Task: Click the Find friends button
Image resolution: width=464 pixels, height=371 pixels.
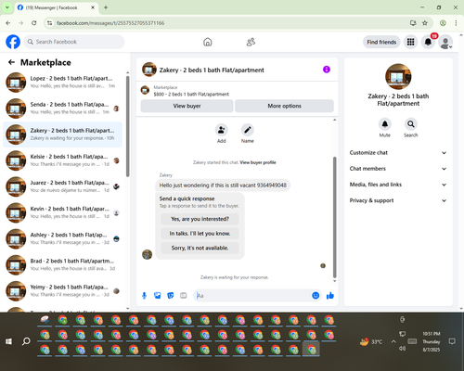Action: pos(381,42)
